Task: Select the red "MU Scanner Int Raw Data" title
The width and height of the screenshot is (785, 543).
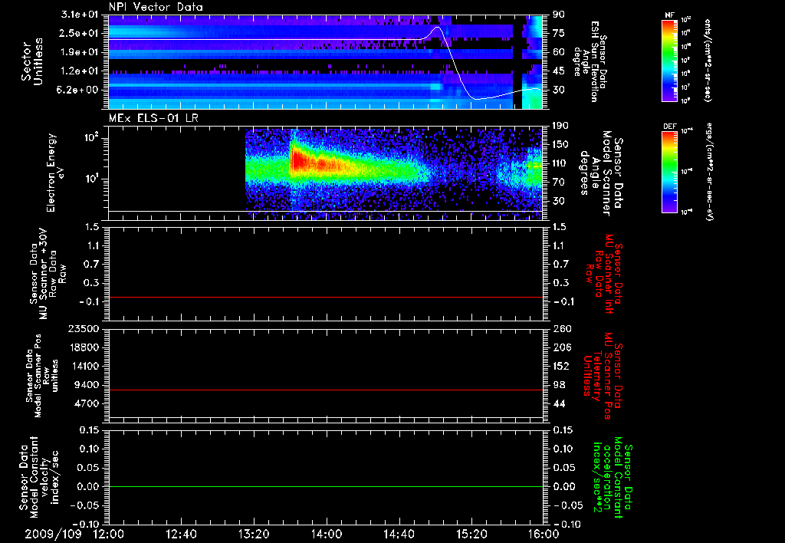Action: [x=604, y=274]
